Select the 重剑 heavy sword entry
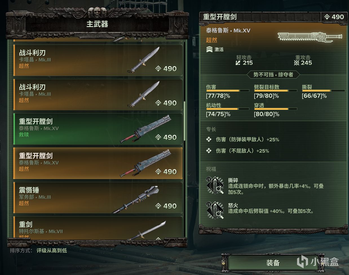This screenshot has height=275, width=349. coord(98,227)
